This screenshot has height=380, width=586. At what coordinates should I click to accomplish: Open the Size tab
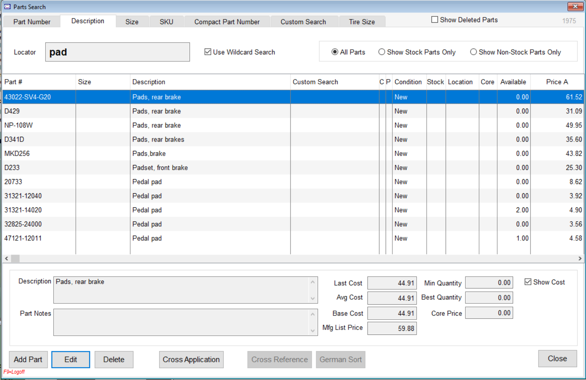132,22
